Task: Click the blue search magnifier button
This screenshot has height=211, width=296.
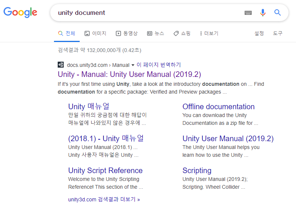Action: coord(277,13)
